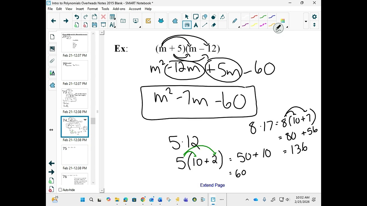Image resolution: width=367 pixels, height=206 pixels.
Task: Save the notebook file
Action: click(x=94, y=25)
